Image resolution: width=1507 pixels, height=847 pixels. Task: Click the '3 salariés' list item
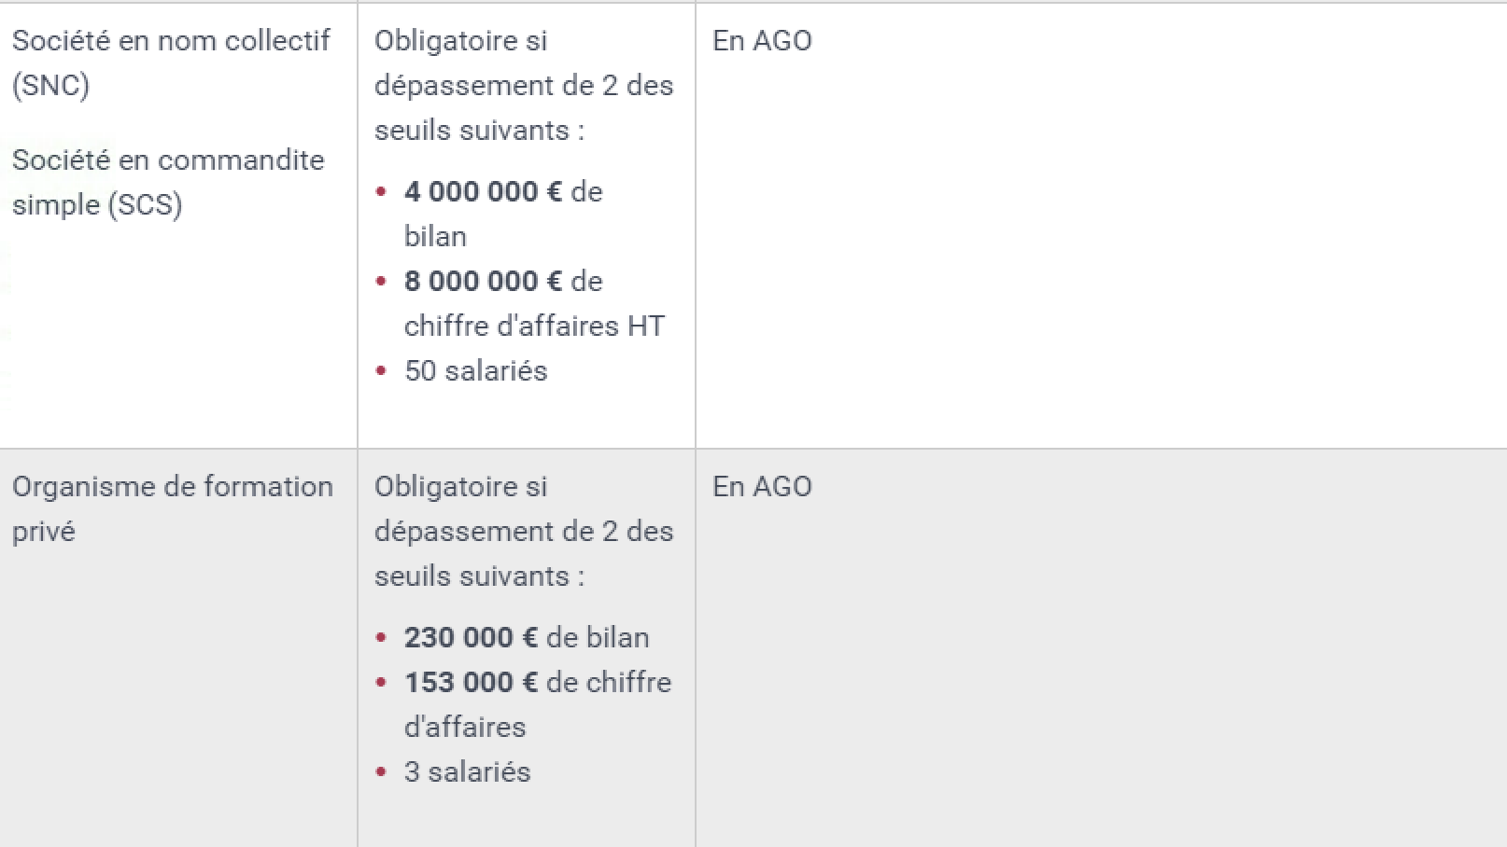[467, 771]
